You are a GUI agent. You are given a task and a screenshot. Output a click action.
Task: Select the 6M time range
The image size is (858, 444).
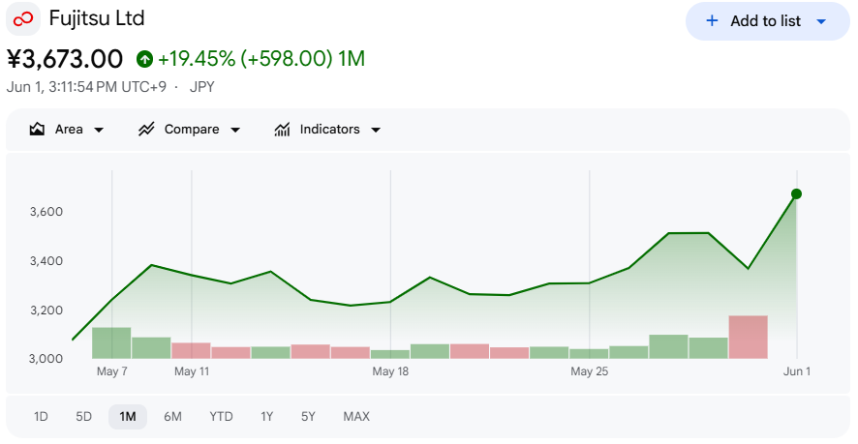172,417
